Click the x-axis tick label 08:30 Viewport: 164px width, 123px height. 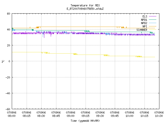pos(41,116)
